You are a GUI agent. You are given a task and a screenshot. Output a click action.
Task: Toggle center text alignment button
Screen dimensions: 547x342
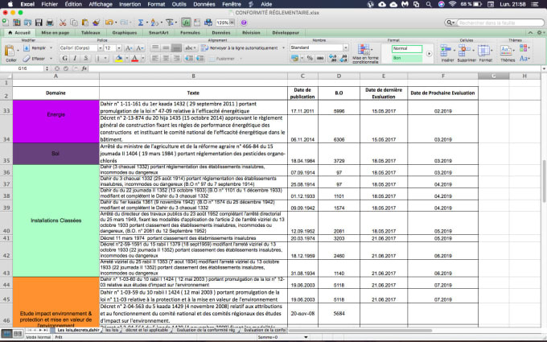coord(166,58)
